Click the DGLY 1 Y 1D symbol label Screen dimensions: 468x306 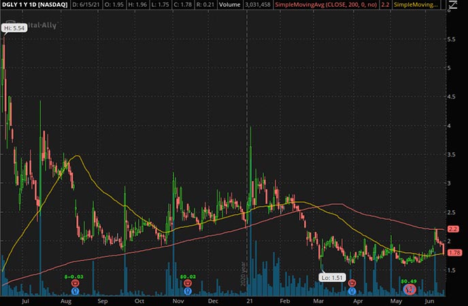pyautogui.click(x=34, y=5)
